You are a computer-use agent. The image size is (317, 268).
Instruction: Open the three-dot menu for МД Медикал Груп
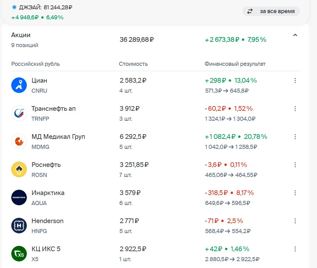(295, 137)
